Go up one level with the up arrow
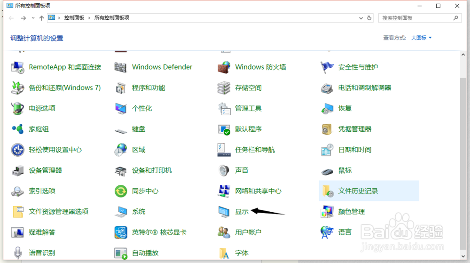This screenshot has height=263, width=470. [x=42, y=18]
